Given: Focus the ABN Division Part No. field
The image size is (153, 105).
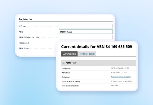Looking at the screenshot, I should click(x=86, y=37).
